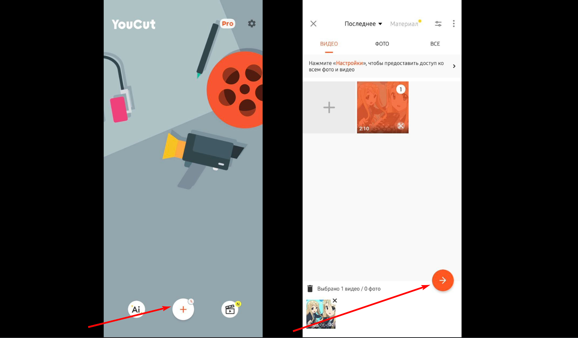Open Настройки from the permission banner
This screenshot has width=578, height=338.
[x=349, y=63]
